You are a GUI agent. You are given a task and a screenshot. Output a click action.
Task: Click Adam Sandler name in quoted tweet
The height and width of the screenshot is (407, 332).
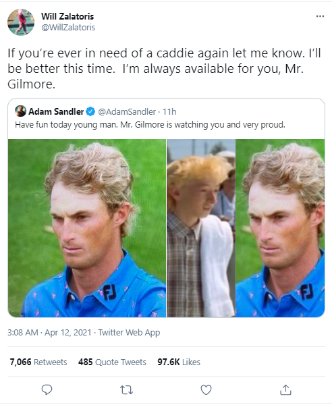[x=56, y=111]
